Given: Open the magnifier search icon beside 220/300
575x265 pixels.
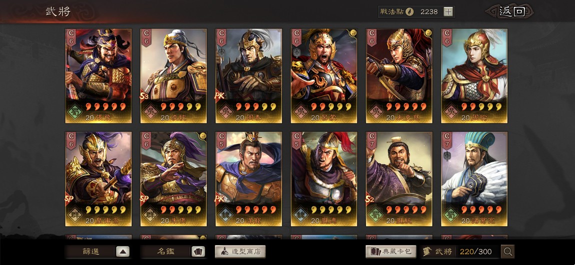Looking at the screenshot, I should (x=508, y=252).
